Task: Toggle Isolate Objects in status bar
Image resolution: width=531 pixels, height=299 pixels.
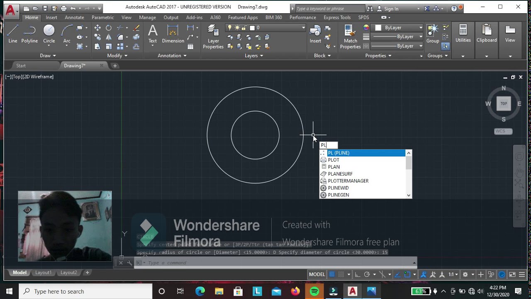Action: coord(491,274)
